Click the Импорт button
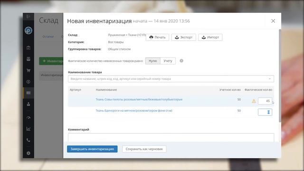Viewport: 304px width, 171px height. pyautogui.click(x=210, y=37)
